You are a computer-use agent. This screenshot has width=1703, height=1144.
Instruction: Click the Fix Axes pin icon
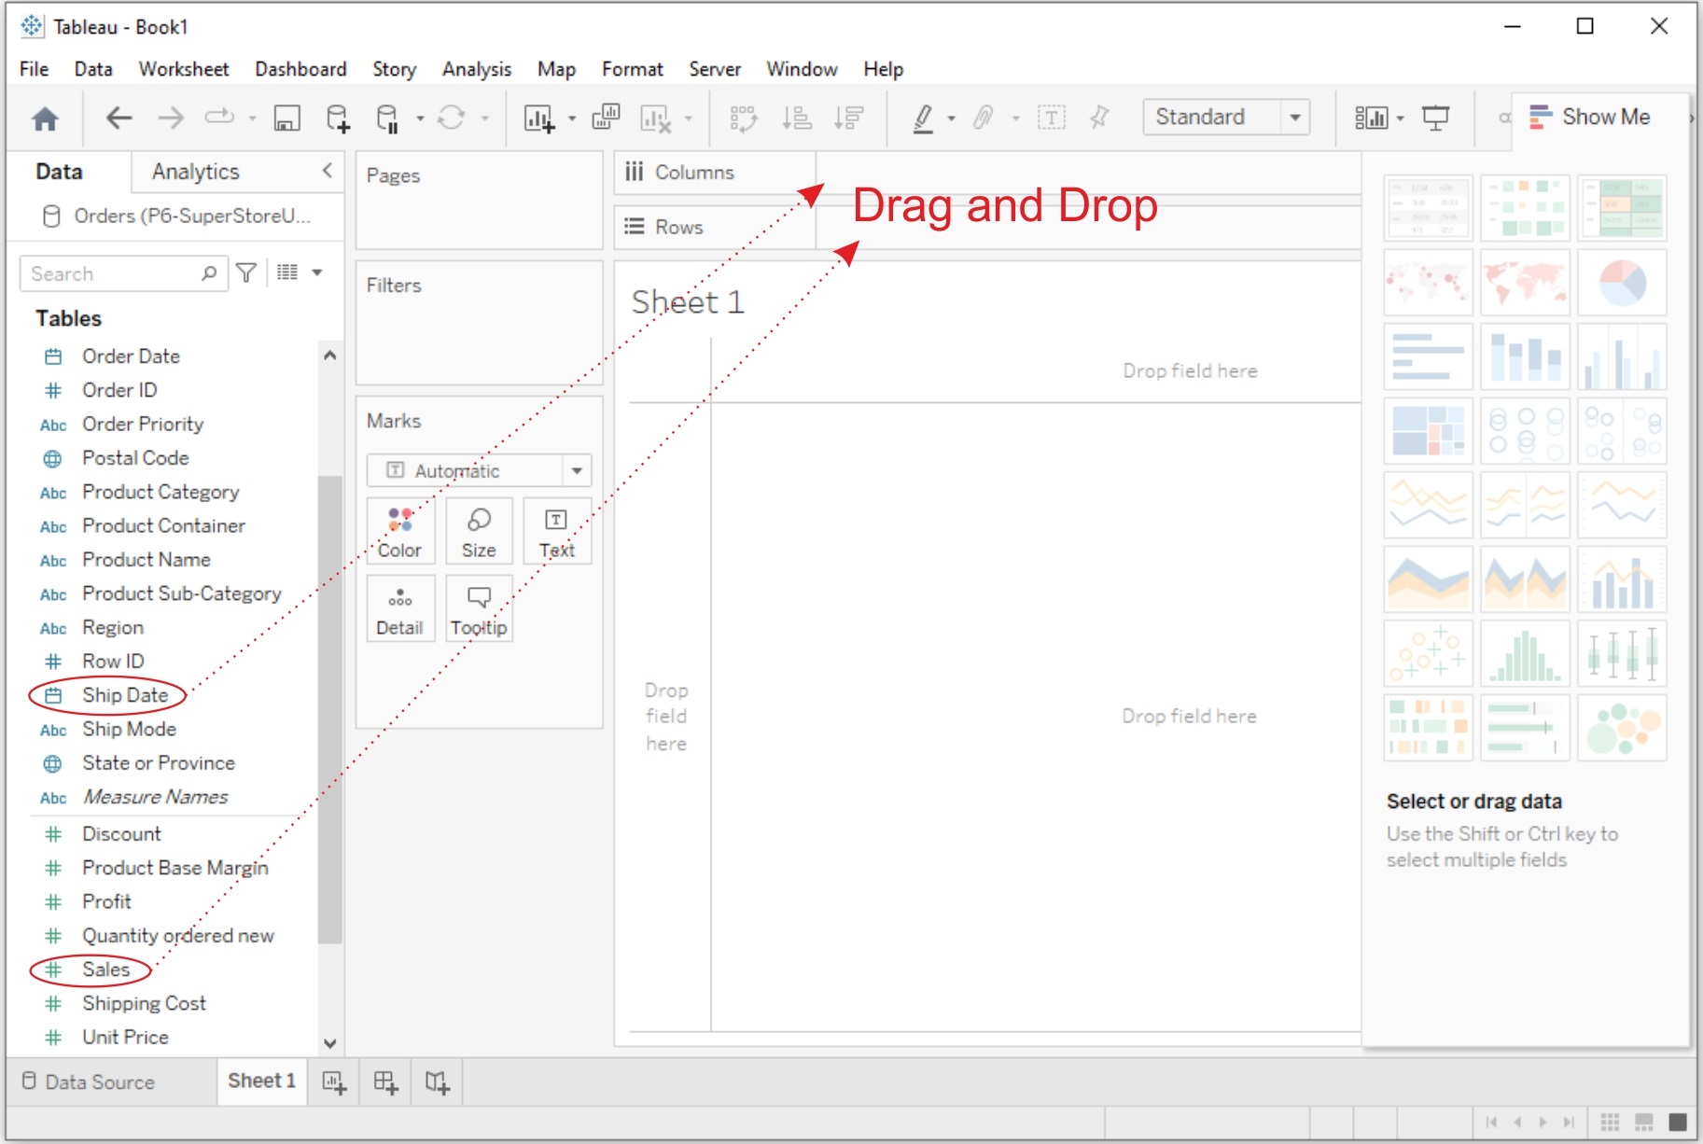[x=1100, y=118]
